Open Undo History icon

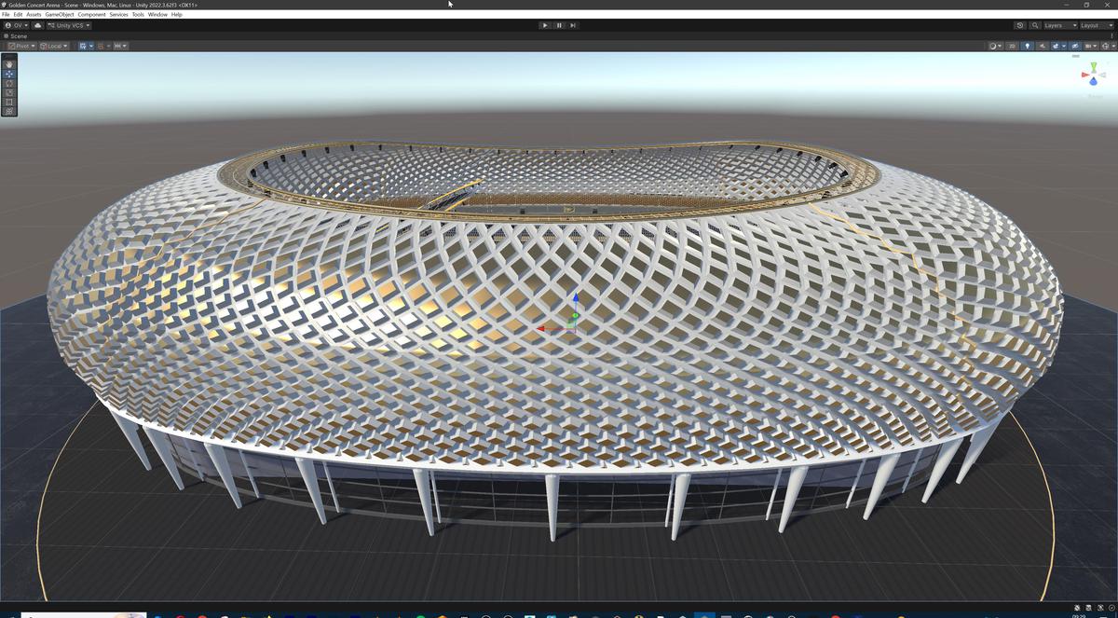[x=1020, y=25]
